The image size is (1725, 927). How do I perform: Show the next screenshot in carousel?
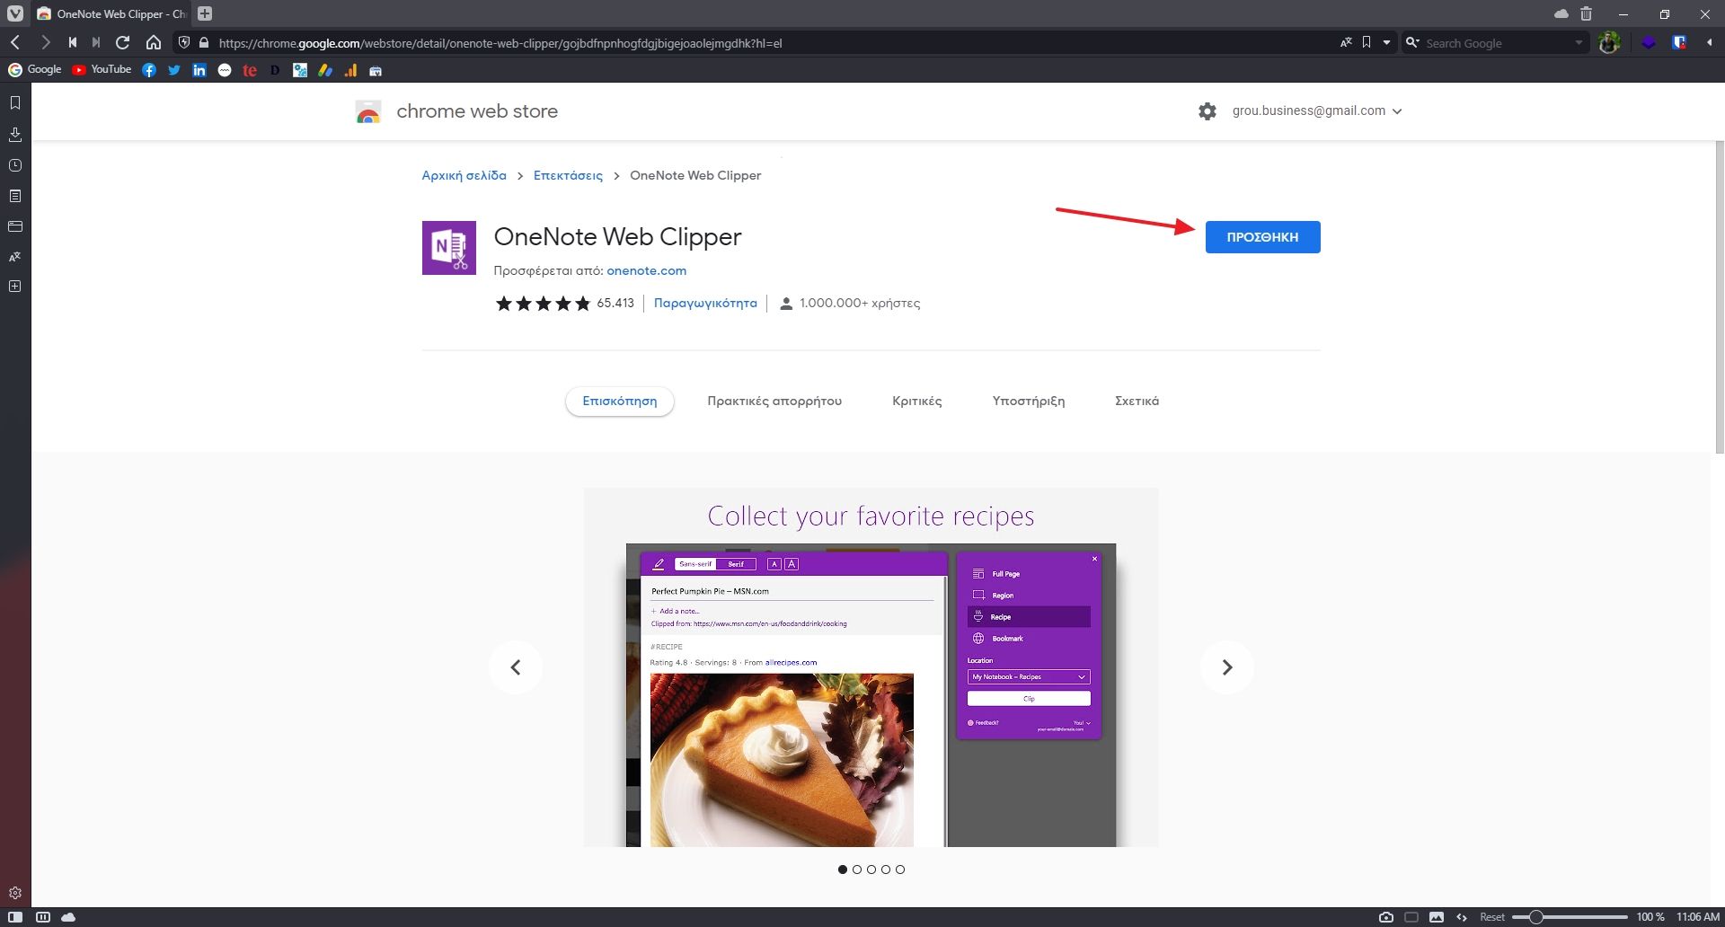coord(1226,667)
